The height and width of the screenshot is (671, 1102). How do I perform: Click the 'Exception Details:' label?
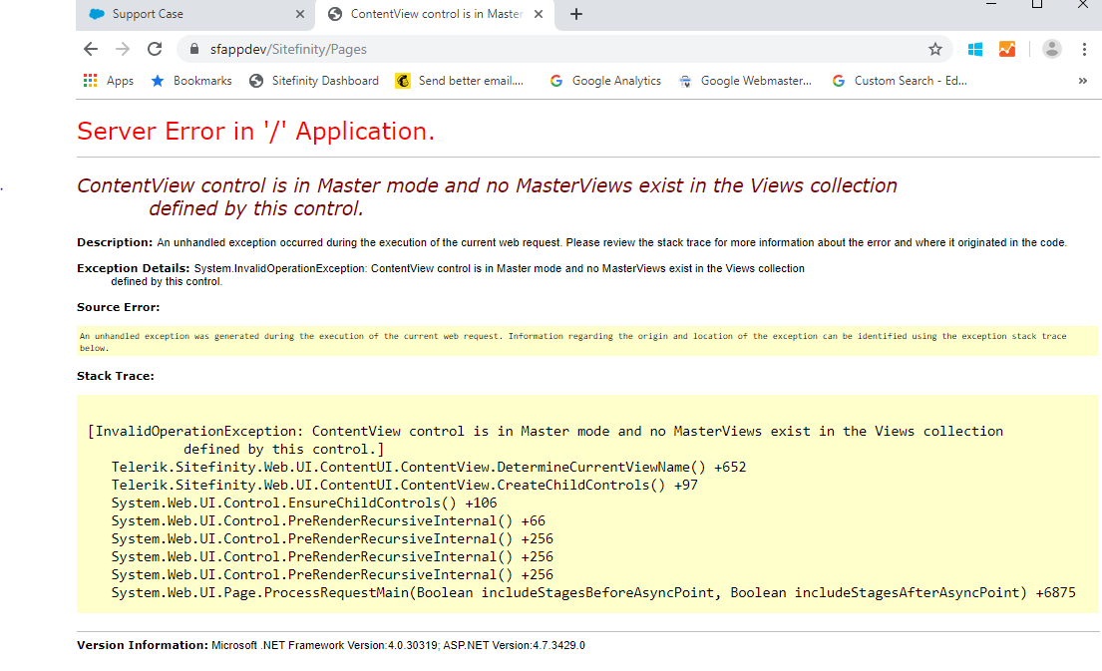tap(134, 268)
